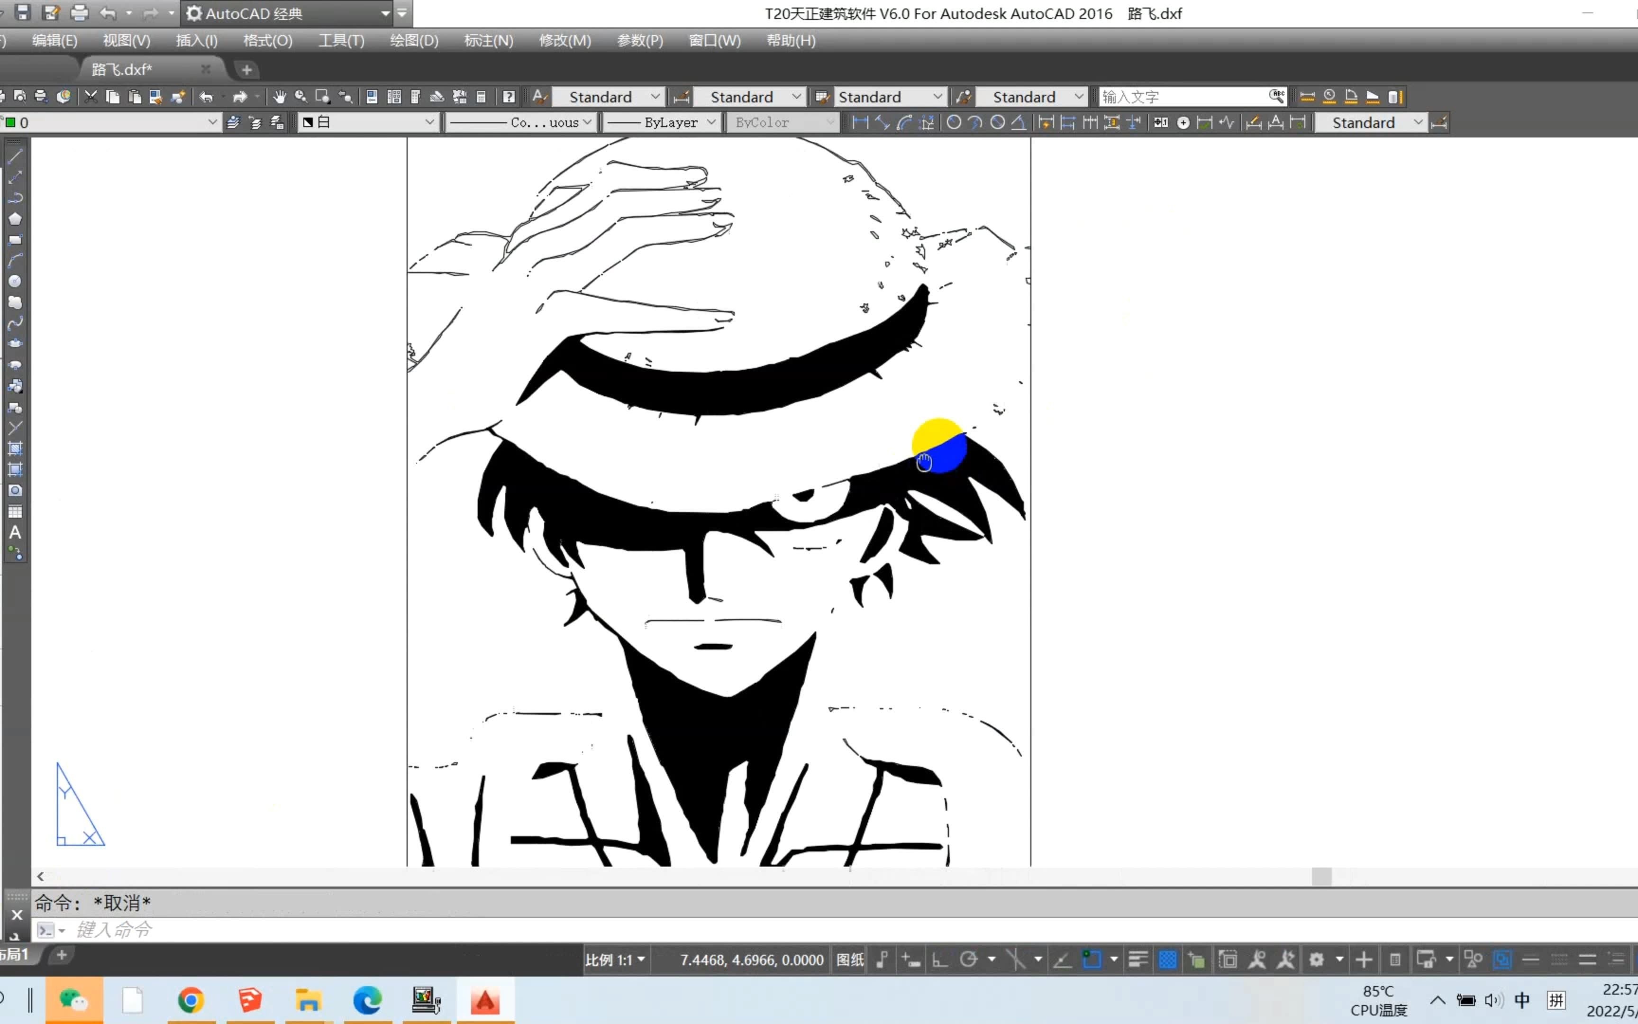The width and height of the screenshot is (1638, 1024).
Task: Click the Linear dimension tool
Action: tap(860, 123)
